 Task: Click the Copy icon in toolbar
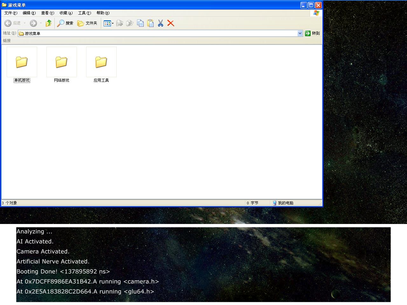point(140,23)
